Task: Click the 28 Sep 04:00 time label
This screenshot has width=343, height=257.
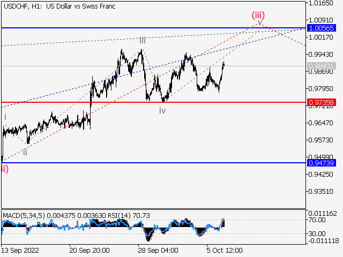Action: [158, 250]
